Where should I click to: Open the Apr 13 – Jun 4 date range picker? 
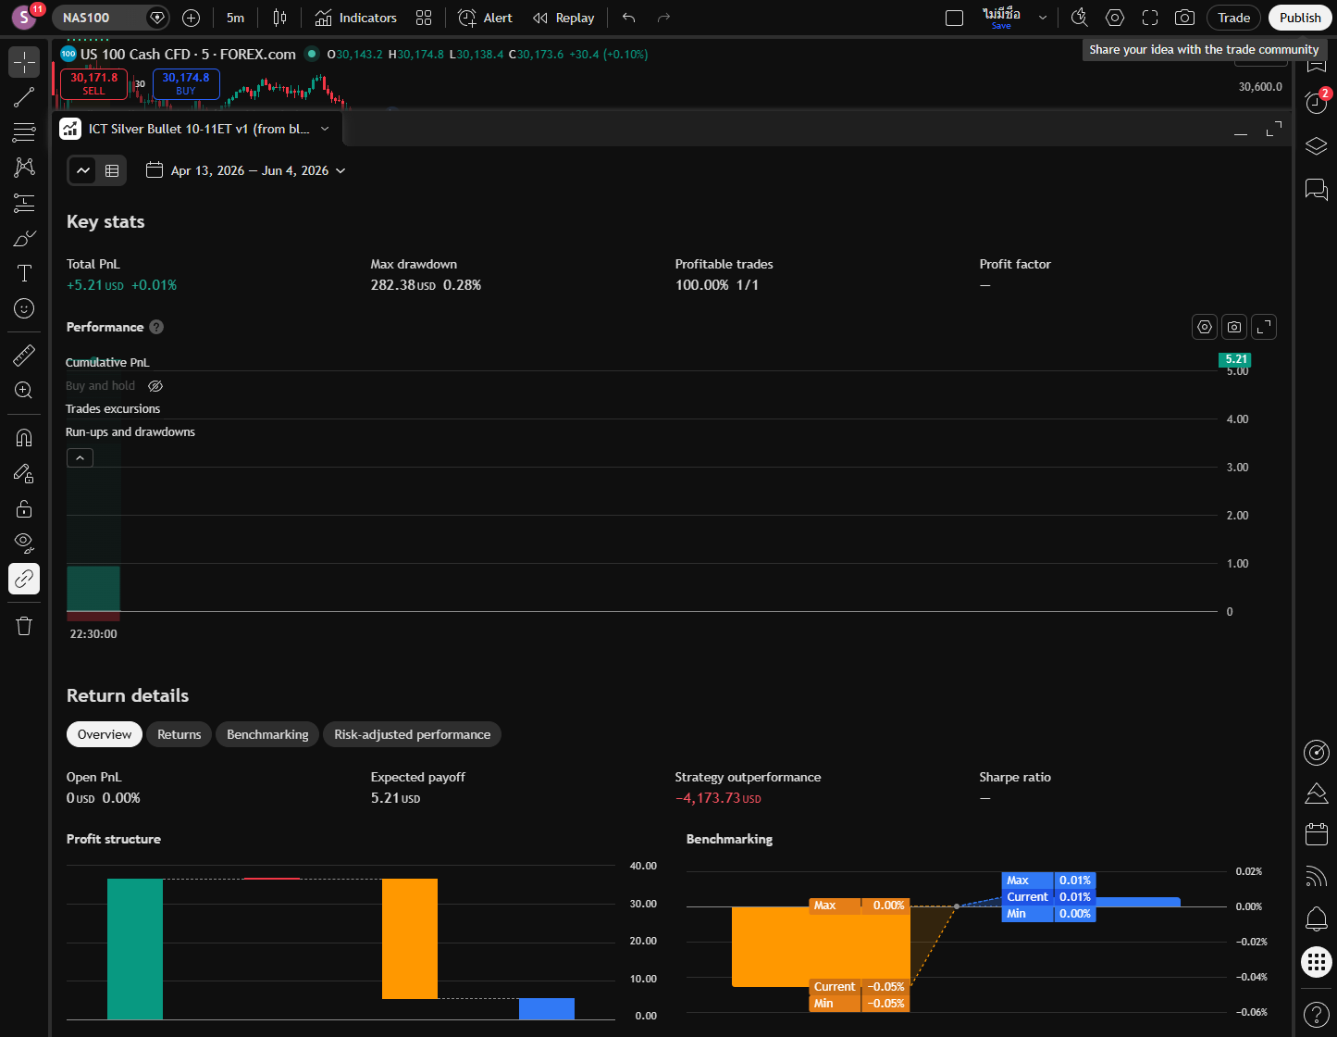246,170
